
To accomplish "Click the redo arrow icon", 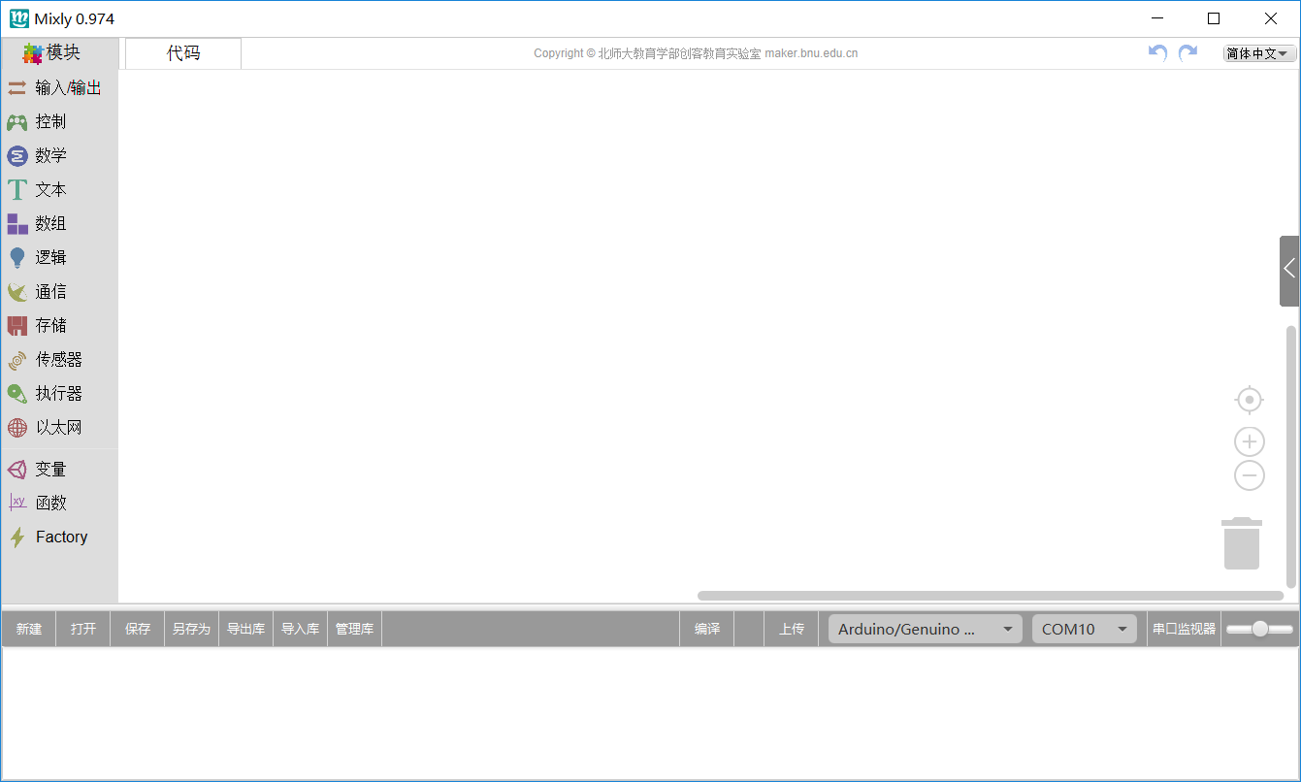I will pyautogui.click(x=1187, y=53).
